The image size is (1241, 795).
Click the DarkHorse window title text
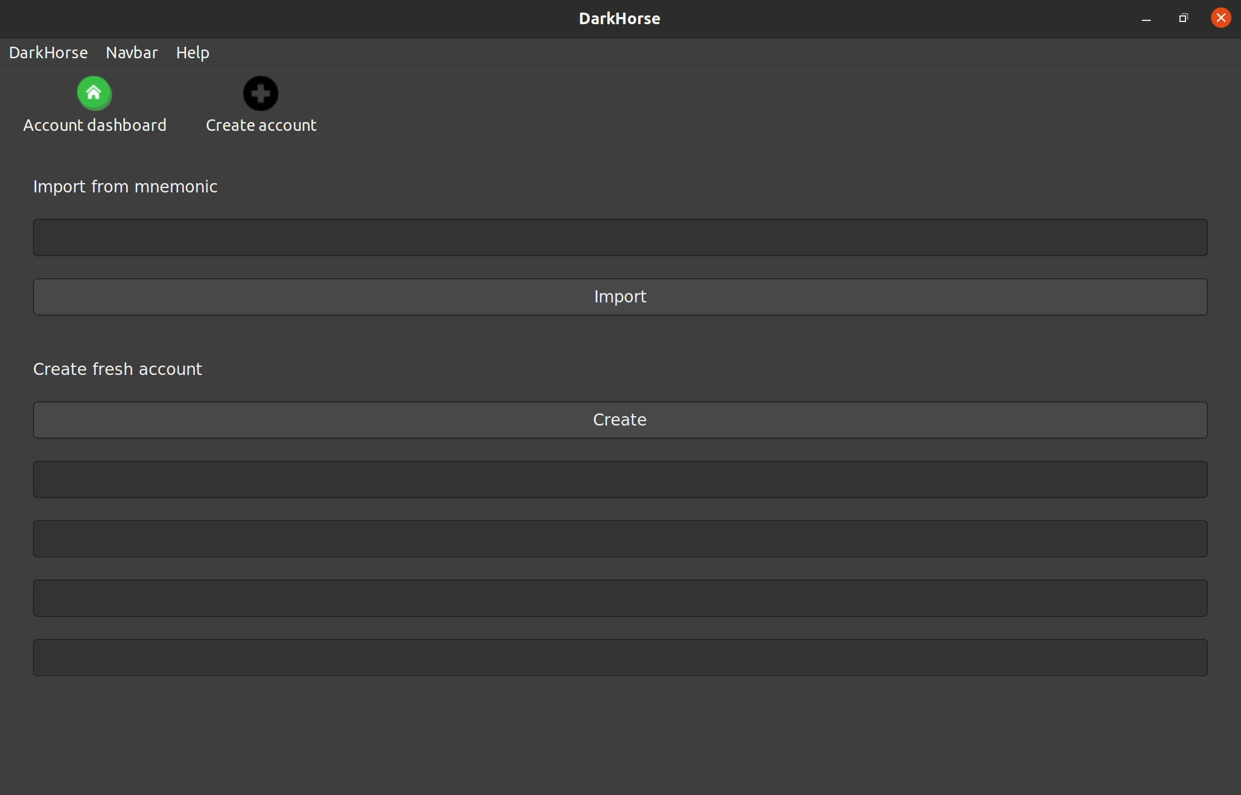[x=619, y=19]
